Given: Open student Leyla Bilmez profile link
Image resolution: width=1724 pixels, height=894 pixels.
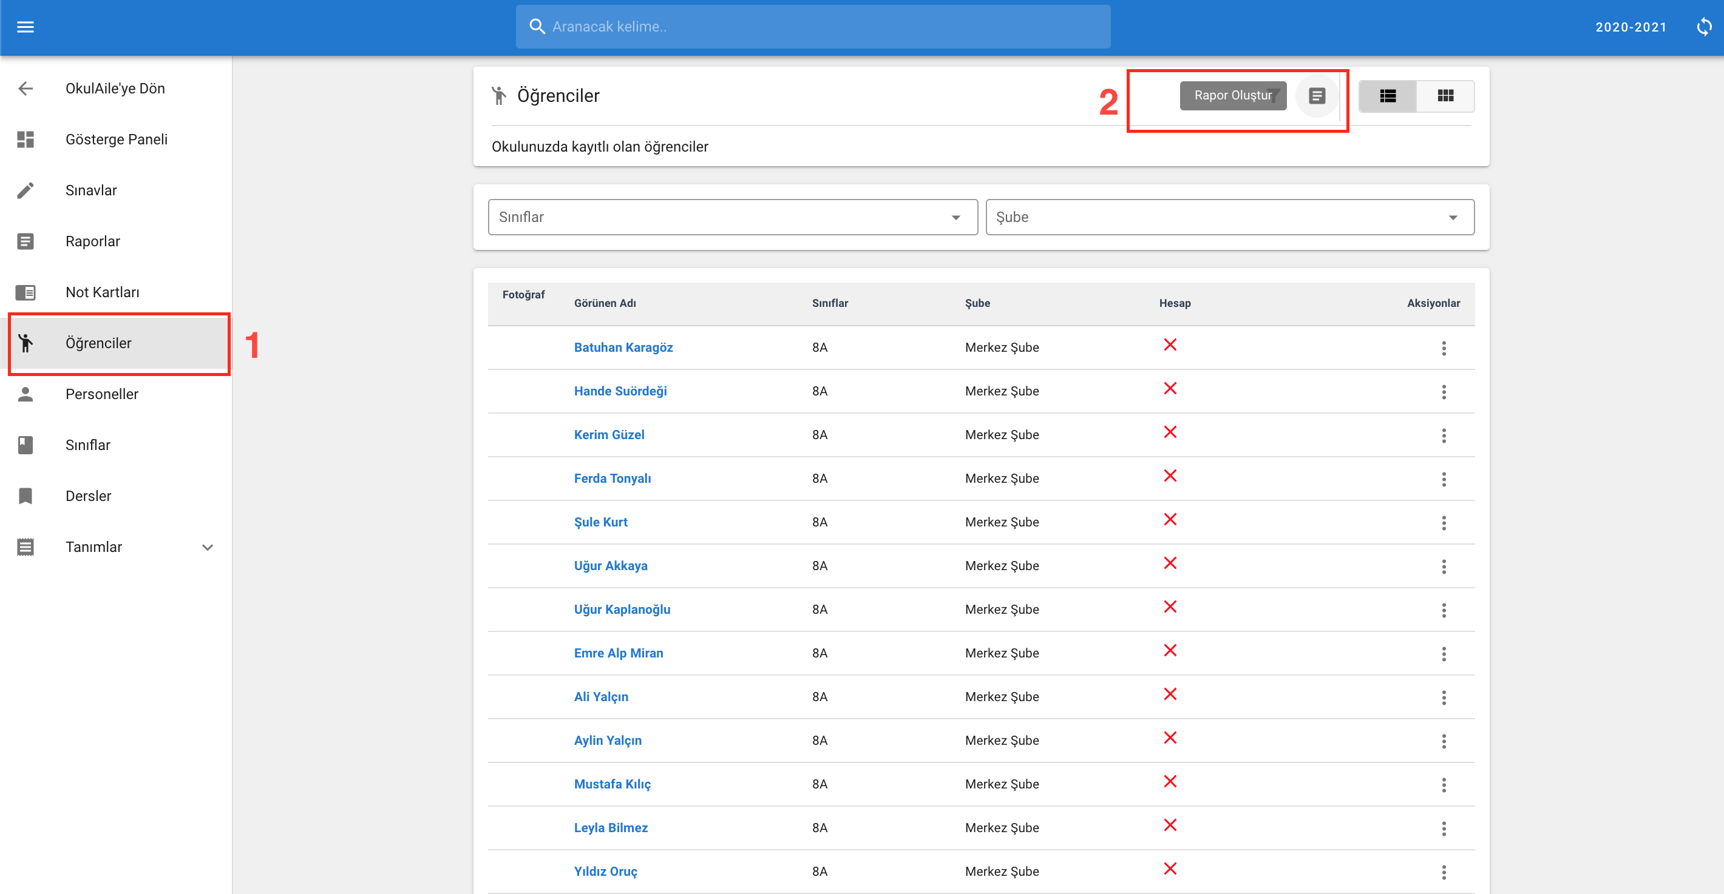Looking at the screenshot, I should point(610,828).
